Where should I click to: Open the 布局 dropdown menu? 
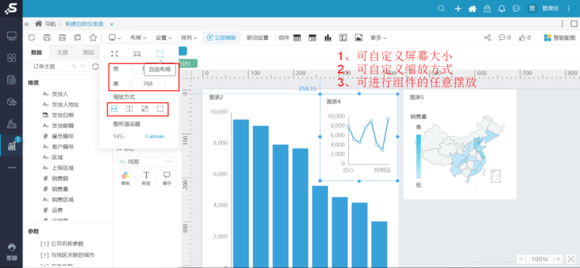pyautogui.click(x=138, y=38)
